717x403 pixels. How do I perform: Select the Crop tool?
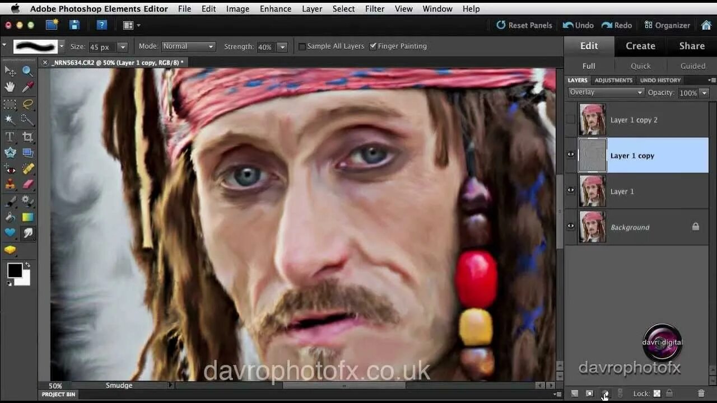click(27, 137)
